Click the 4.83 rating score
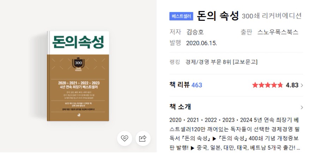 coord(292,85)
